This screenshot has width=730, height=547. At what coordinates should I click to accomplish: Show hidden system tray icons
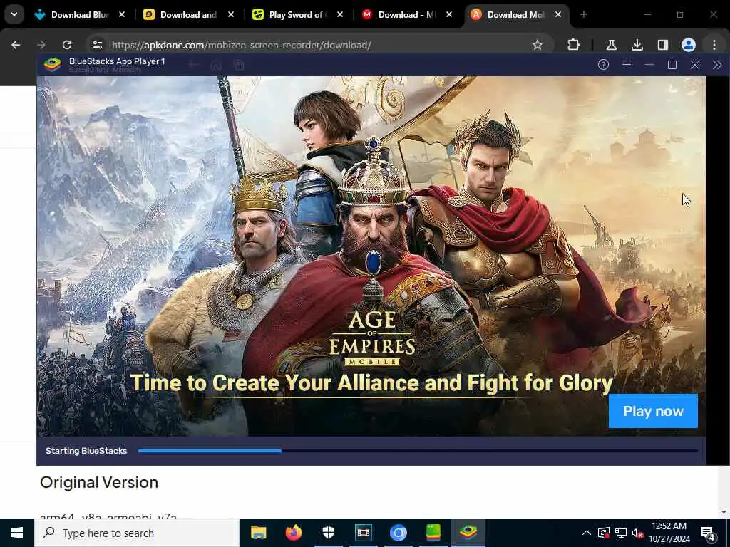587,533
